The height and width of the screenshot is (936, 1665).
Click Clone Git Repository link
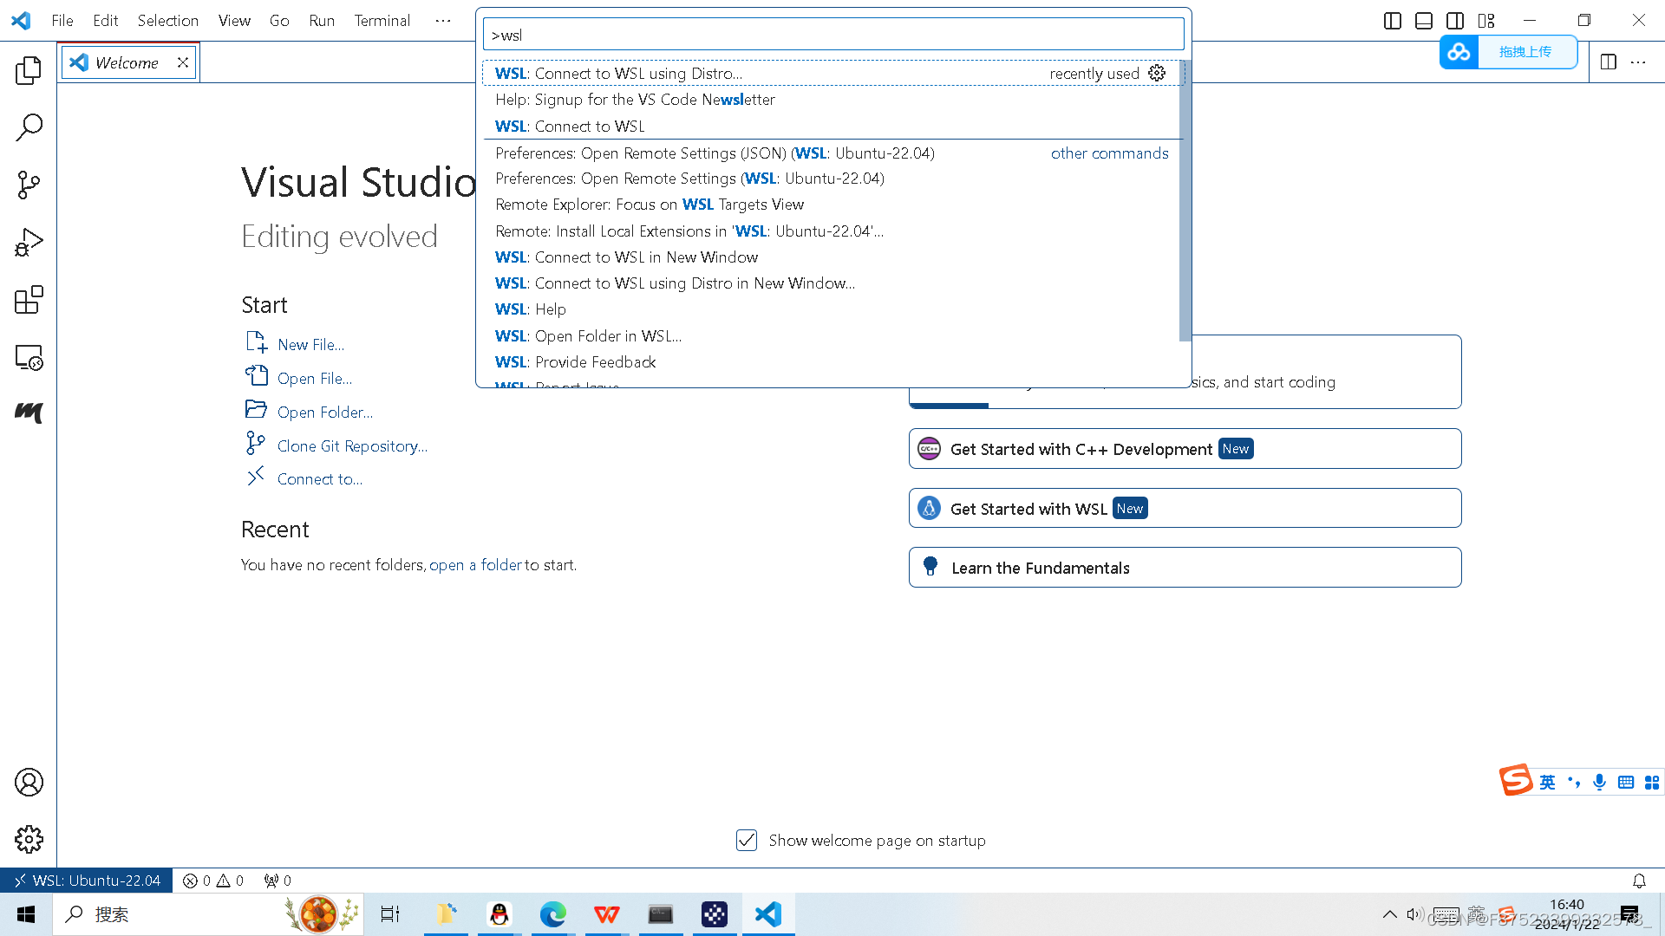pyautogui.click(x=352, y=445)
